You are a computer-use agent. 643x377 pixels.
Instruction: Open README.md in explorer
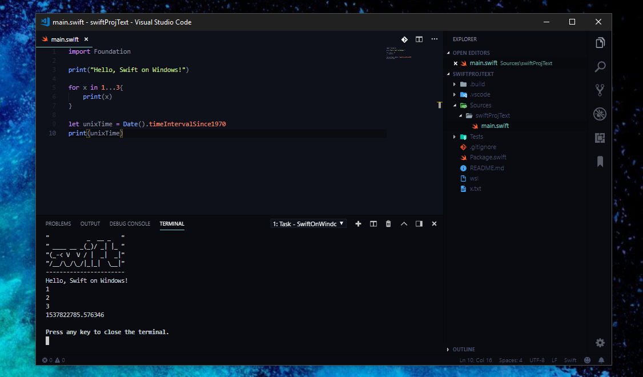point(487,168)
